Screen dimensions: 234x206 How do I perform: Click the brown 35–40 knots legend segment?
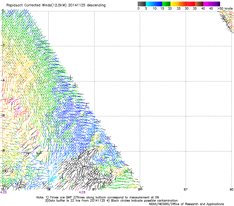coord(199,4)
